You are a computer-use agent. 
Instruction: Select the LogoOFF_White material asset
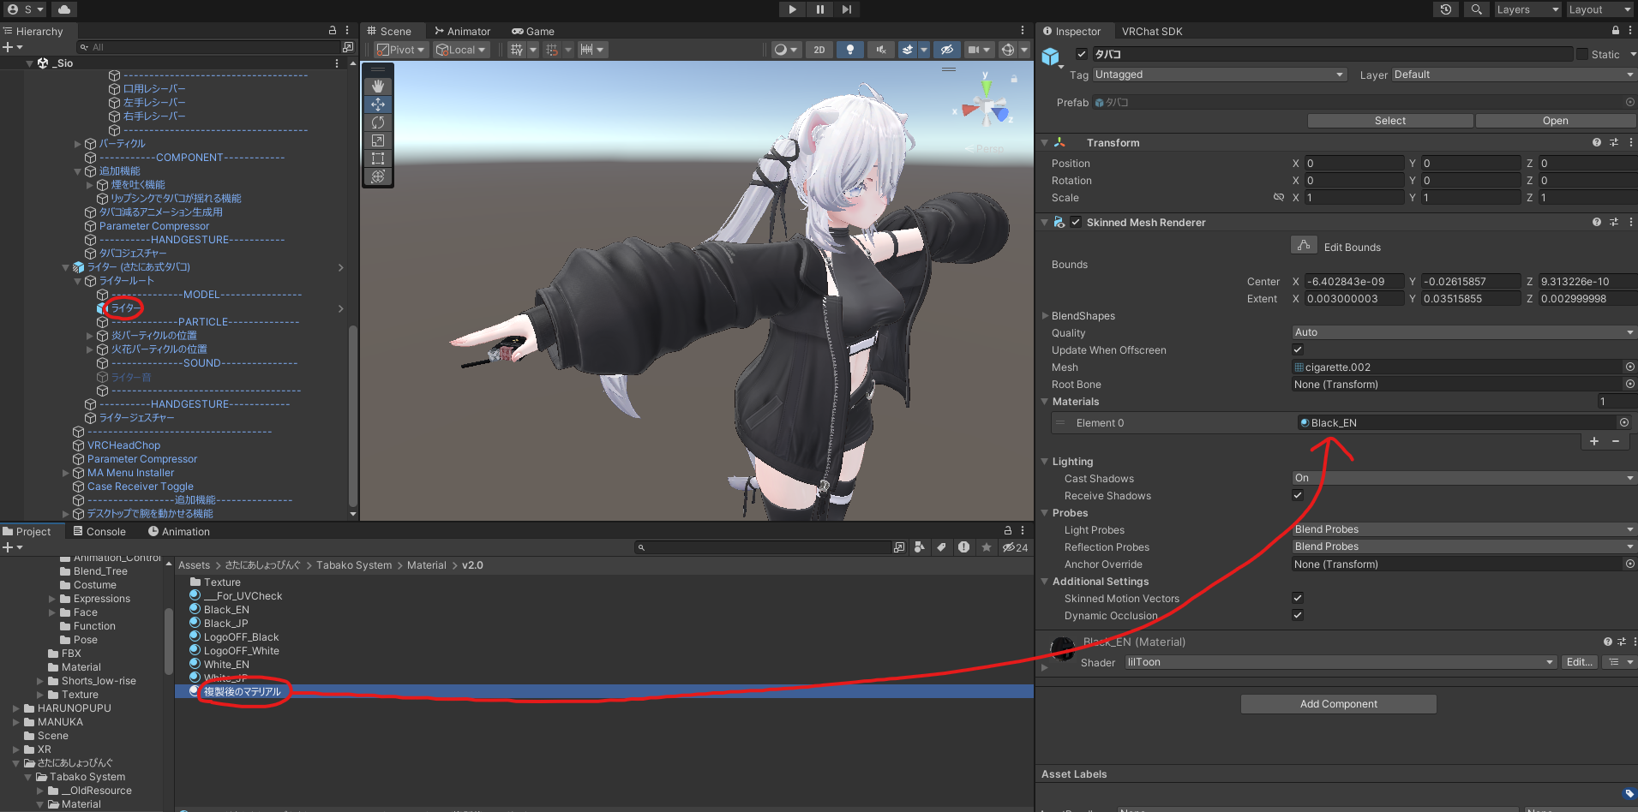pyautogui.click(x=241, y=651)
